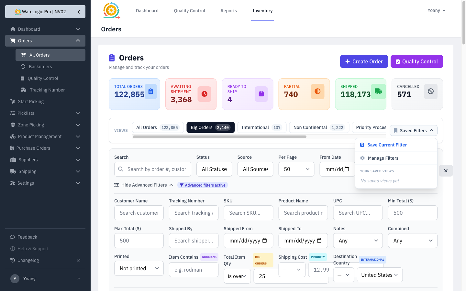Click Manage Filters
This screenshot has width=466, height=291.
tap(396, 158)
